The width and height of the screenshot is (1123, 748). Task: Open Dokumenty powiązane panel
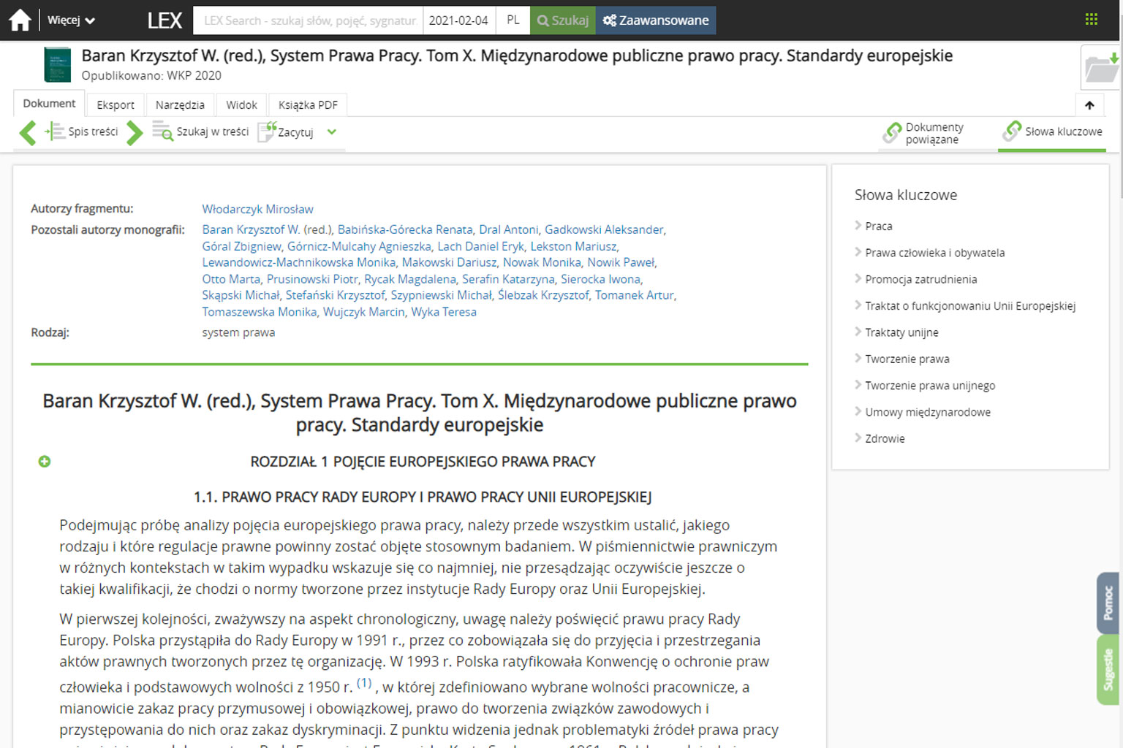[x=925, y=133]
